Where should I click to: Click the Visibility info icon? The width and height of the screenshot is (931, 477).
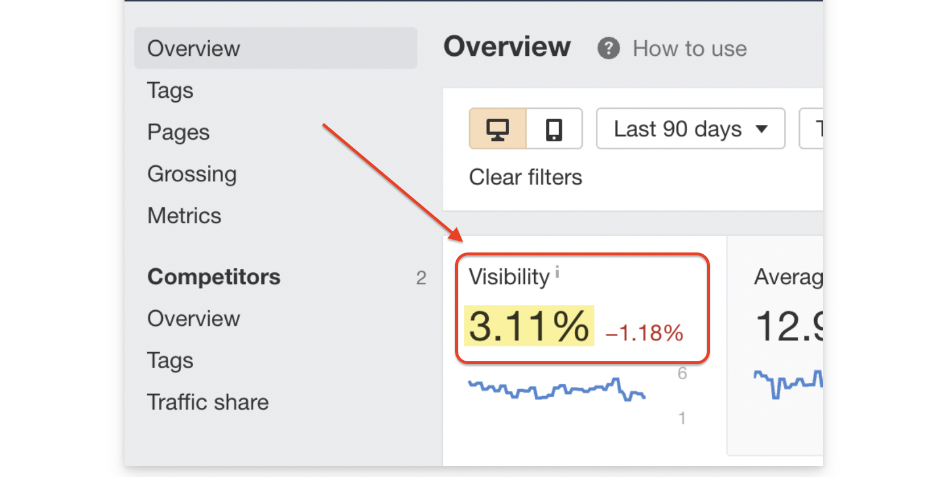click(x=557, y=272)
